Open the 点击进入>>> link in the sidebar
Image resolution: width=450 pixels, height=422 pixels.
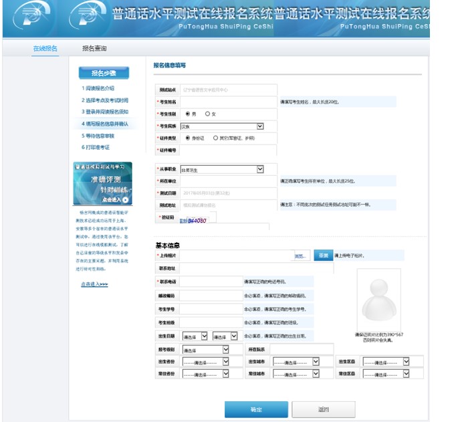(x=94, y=284)
